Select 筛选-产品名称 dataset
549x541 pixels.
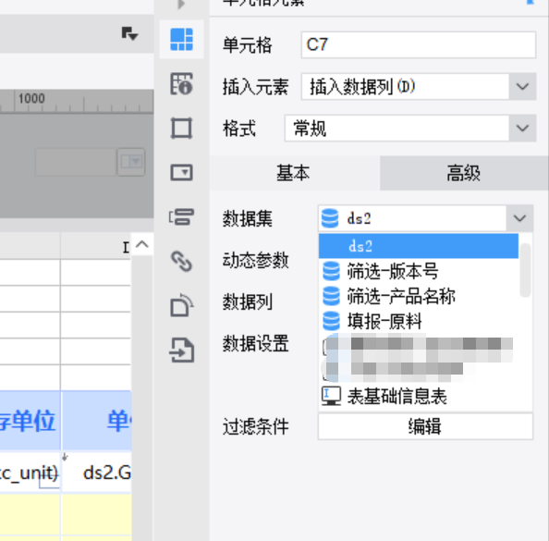tap(419, 296)
